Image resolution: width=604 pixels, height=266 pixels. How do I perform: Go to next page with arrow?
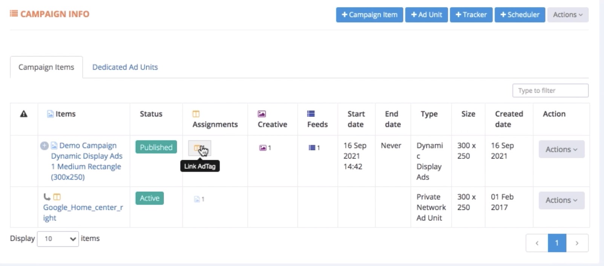[577, 243]
